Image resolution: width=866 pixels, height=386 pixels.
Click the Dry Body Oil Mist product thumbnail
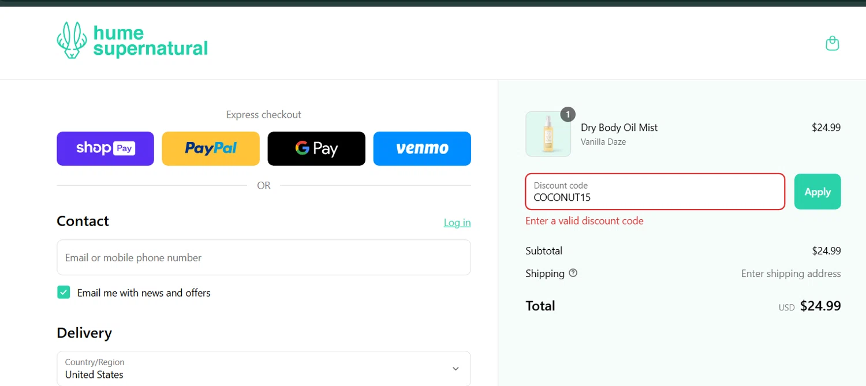548,134
